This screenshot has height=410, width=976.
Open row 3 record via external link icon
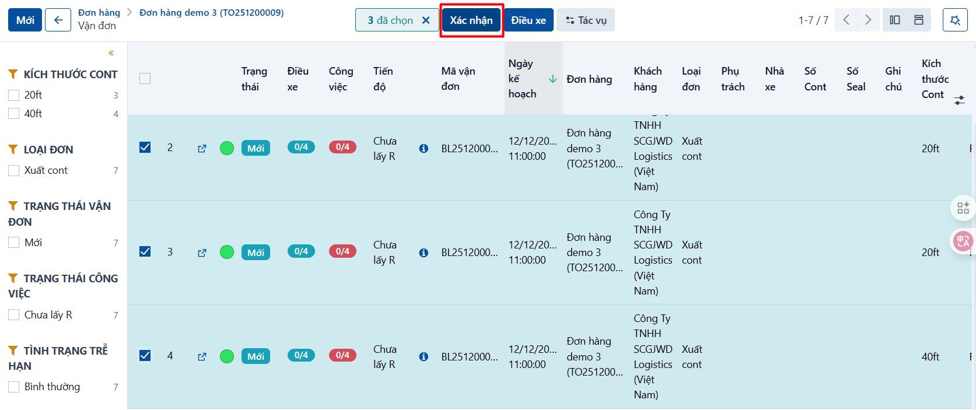[x=202, y=253]
